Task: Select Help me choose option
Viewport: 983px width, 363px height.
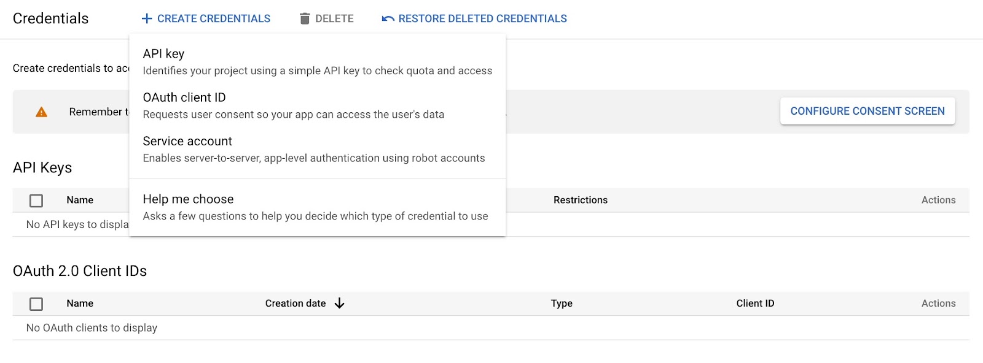Action: (318, 207)
